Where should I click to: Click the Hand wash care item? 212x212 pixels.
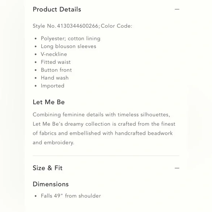point(54,78)
